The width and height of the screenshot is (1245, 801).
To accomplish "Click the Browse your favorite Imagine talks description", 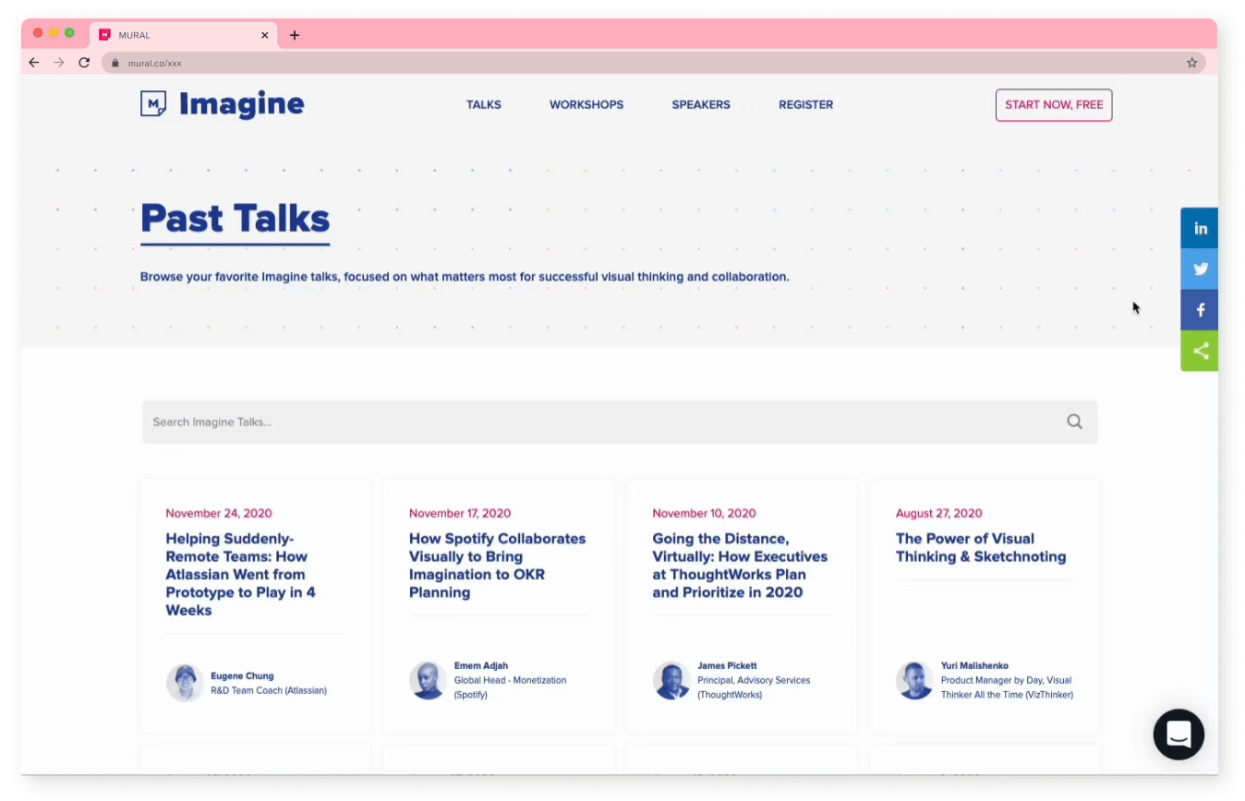I will point(465,277).
